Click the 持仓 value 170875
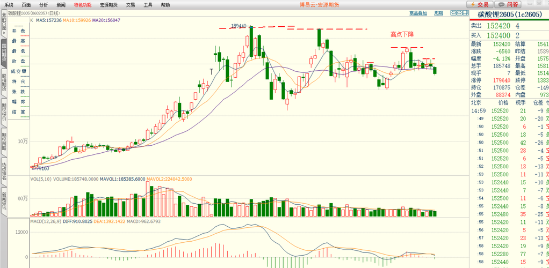The width and height of the screenshot is (549, 268). pyautogui.click(x=502, y=87)
